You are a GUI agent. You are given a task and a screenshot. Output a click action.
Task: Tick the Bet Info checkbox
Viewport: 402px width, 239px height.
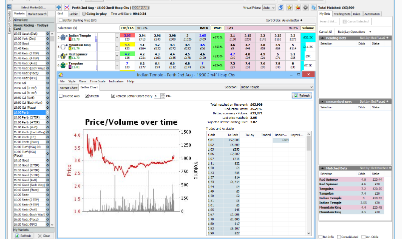tap(321, 237)
